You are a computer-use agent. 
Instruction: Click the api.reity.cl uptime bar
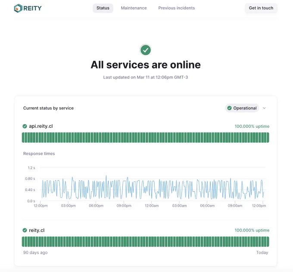pos(145,137)
